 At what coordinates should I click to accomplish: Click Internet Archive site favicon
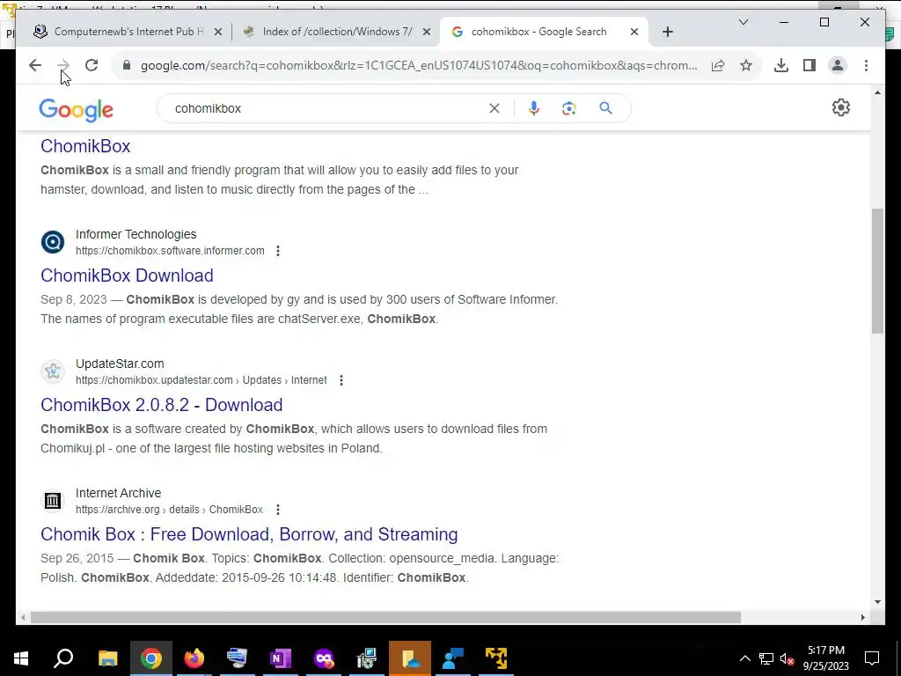tap(53, 501)
